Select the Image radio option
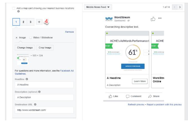This screenshot has width=188, height=122. (x=17, y=38)
